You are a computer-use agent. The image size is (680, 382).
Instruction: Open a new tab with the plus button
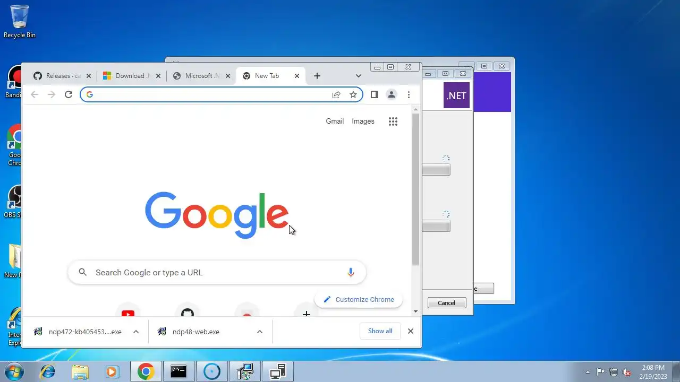tap(317, 76)
